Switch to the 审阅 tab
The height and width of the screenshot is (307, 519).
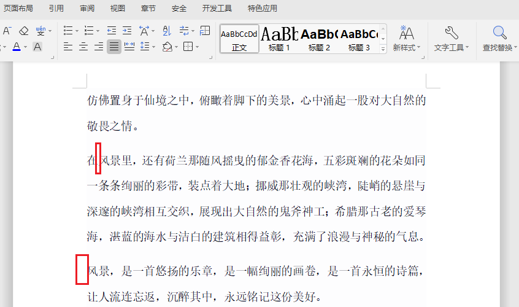87,8
